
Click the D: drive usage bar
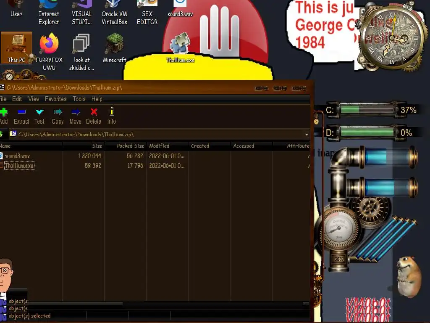tap(367, 132)
